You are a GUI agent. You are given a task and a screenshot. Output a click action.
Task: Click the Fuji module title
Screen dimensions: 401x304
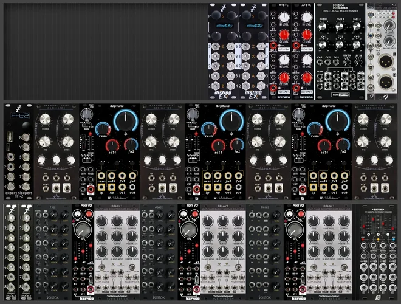click(x=53, y=207)
